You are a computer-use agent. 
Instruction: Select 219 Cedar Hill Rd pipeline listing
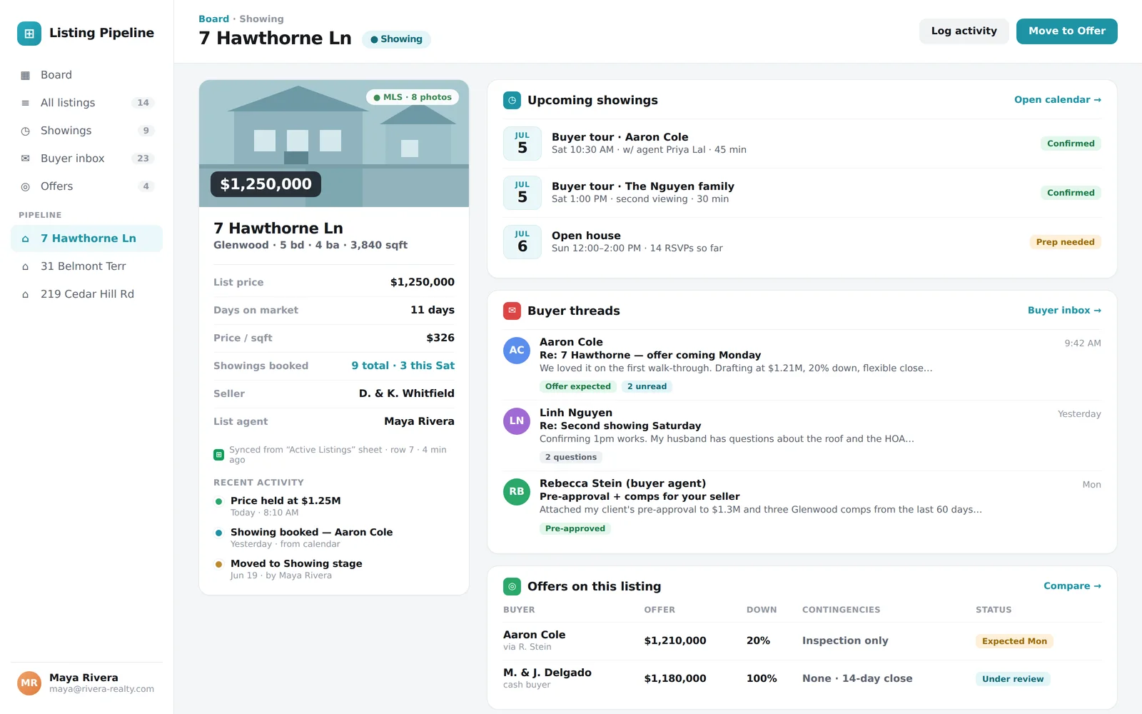(86, 294)
